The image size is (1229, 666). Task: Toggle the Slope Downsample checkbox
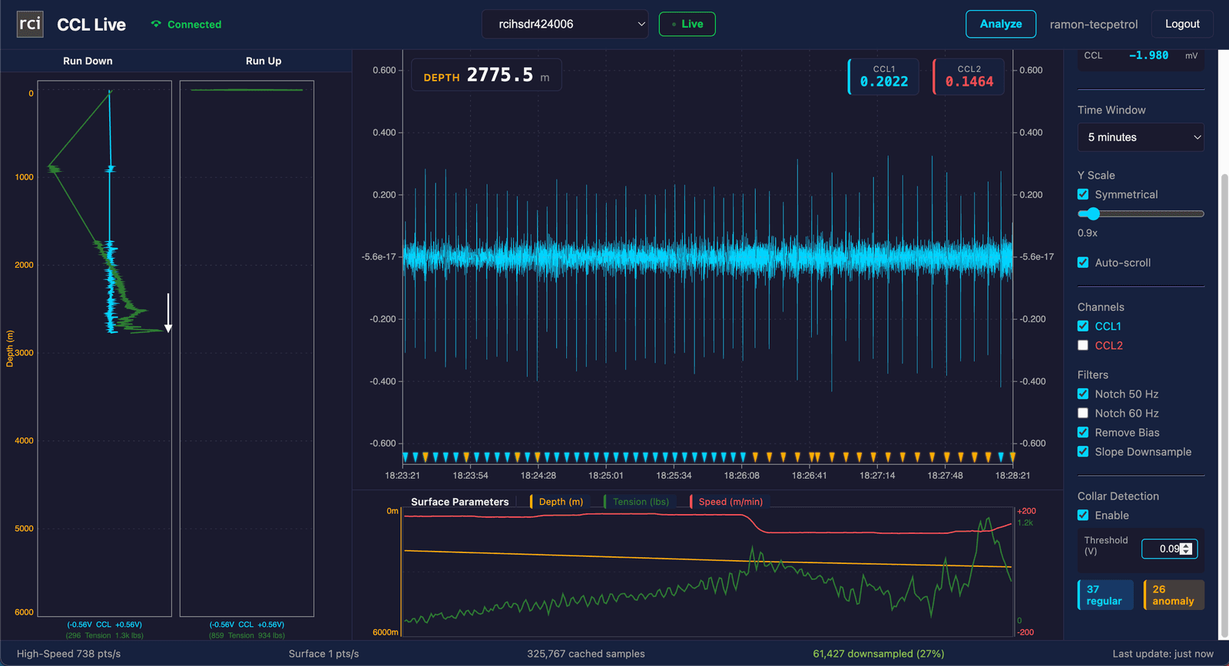(1083, 451)
